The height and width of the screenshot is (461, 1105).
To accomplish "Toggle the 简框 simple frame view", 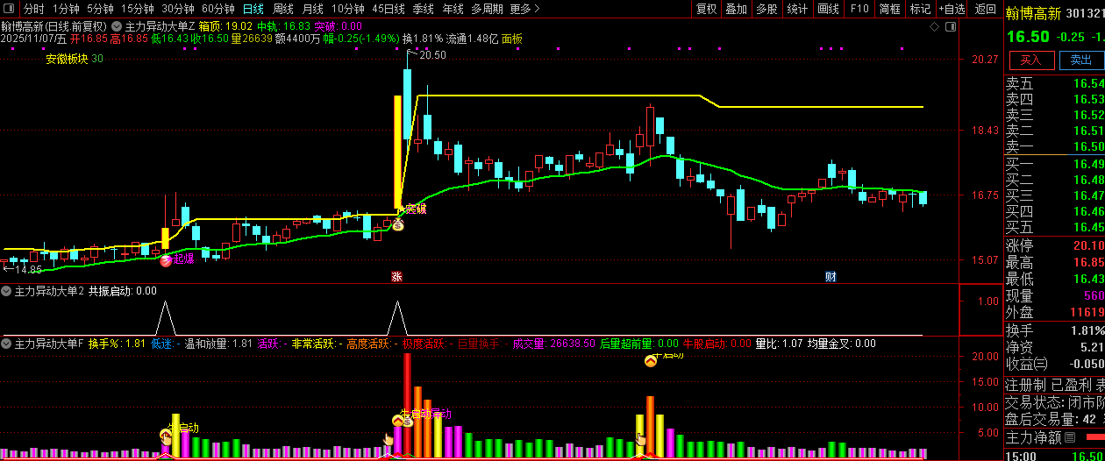I will (890, 9).
